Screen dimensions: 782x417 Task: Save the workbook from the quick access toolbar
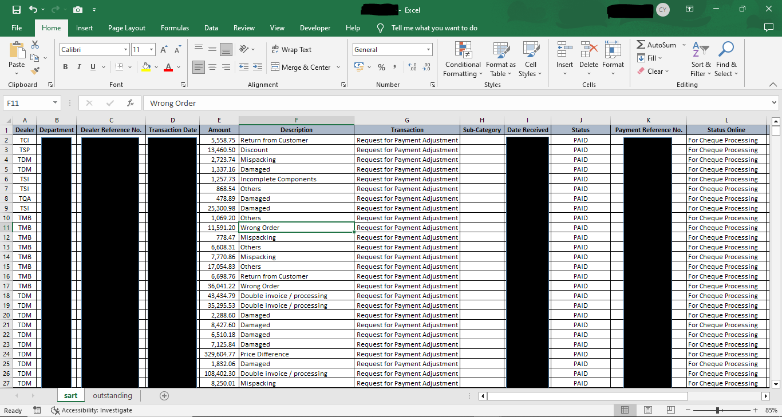[x=17, y=10]
